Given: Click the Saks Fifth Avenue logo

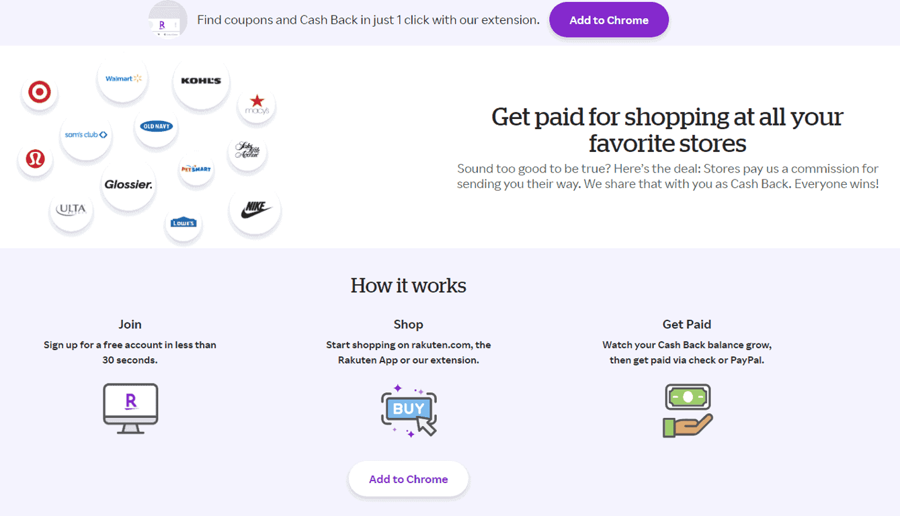Looking at the screenshot, I should [x=247, y=150].
